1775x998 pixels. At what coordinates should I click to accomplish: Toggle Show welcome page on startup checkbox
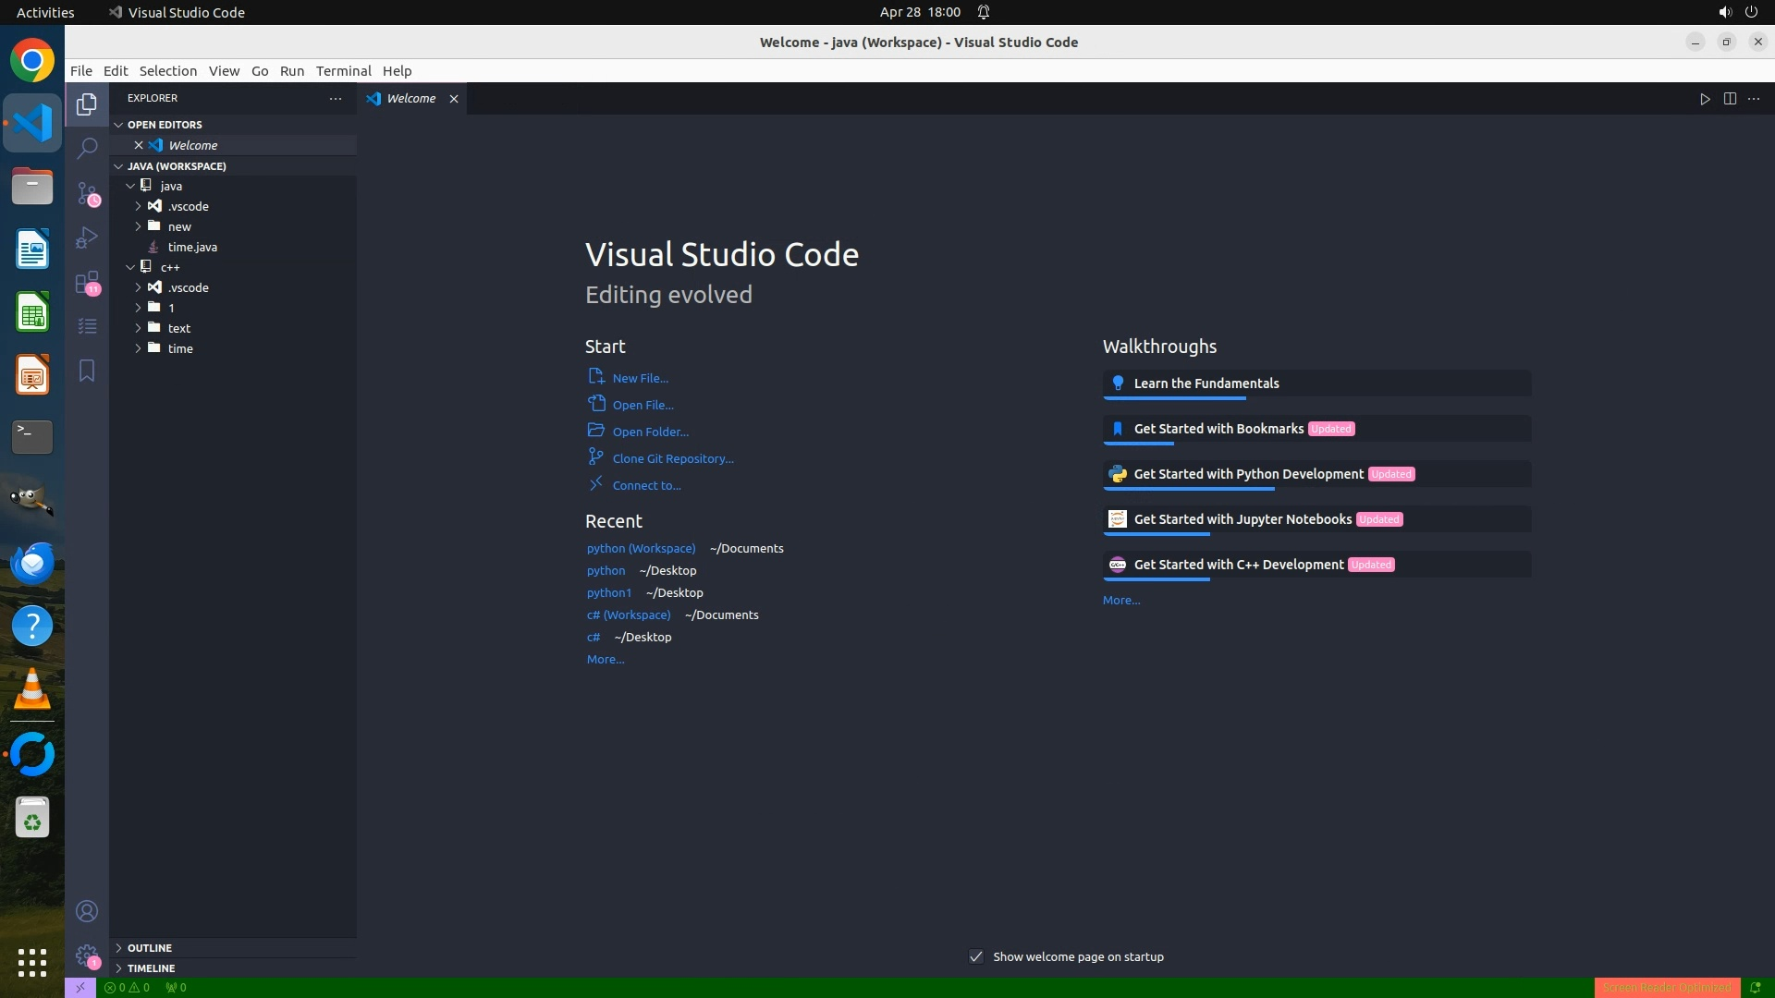[x=976, y=956]
